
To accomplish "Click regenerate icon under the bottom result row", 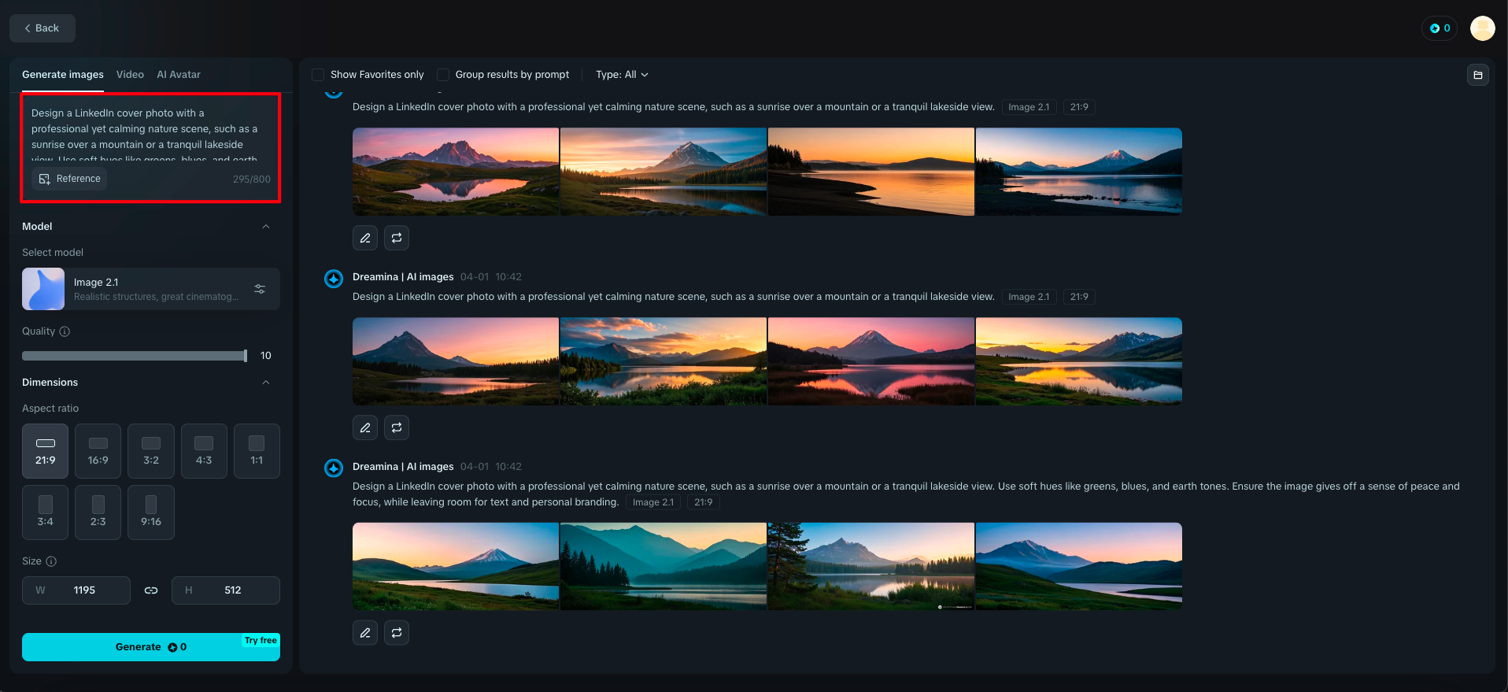I will (397, 633).
